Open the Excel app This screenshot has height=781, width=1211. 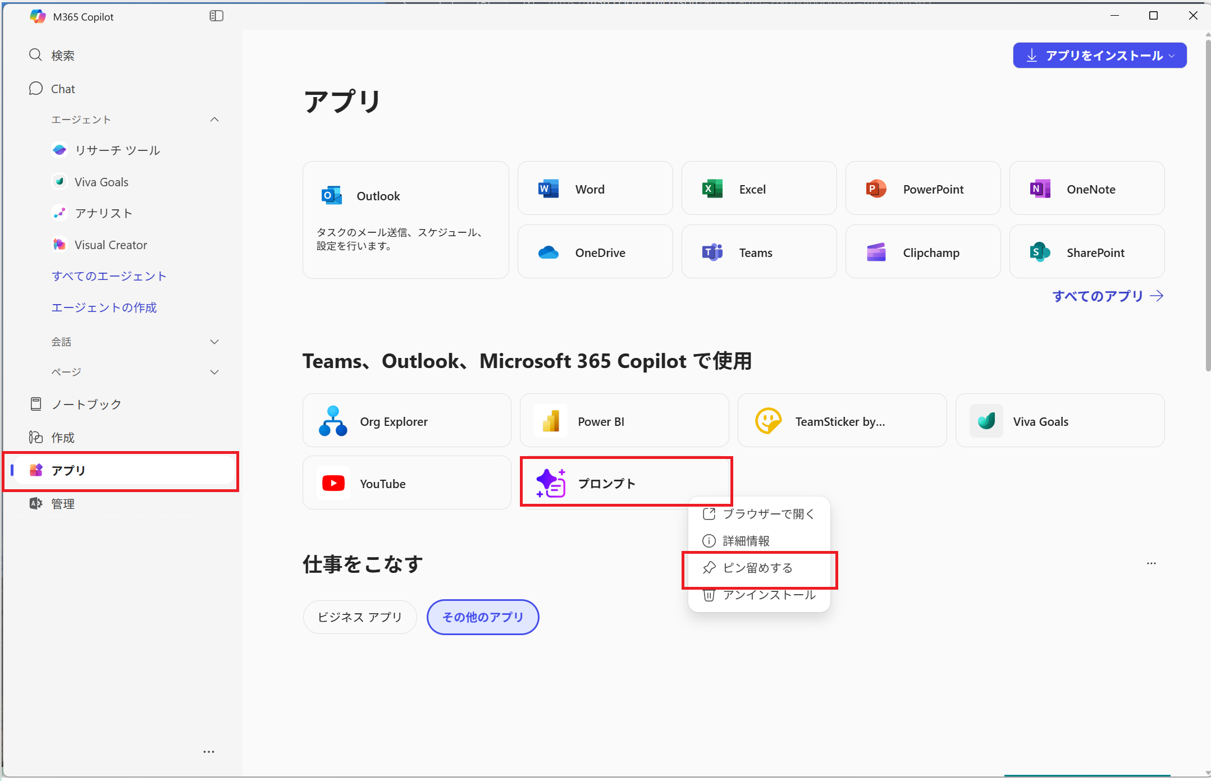click(x=752, y=189)
